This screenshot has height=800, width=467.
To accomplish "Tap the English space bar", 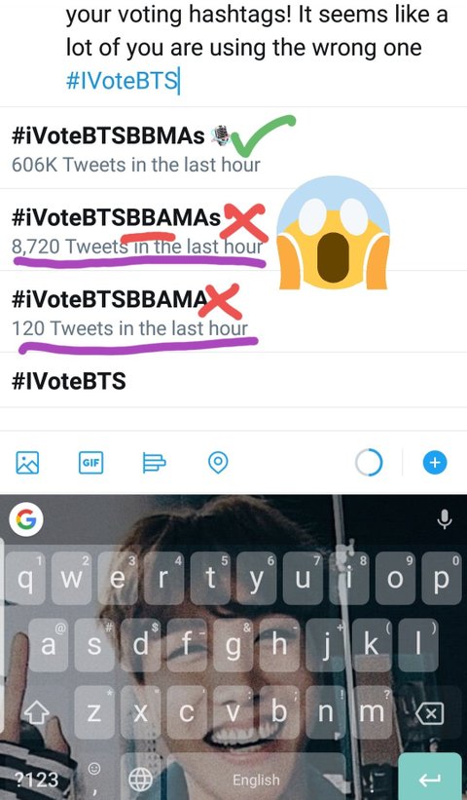I will [256, 779].
